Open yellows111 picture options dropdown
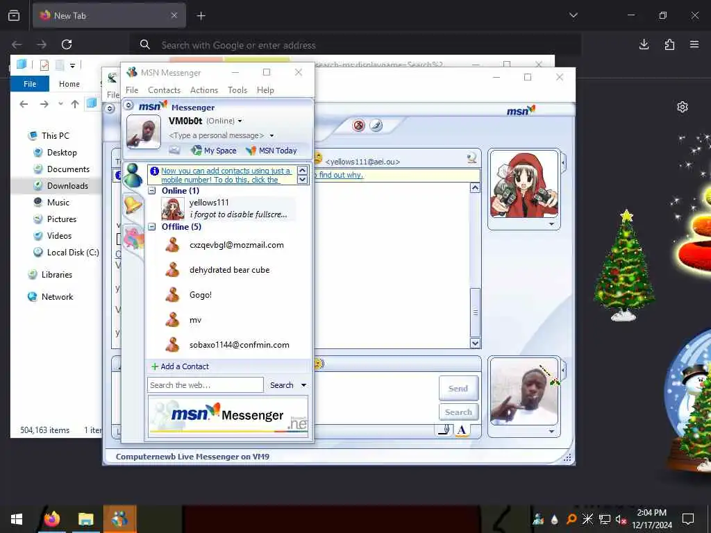711x533 pixels. (x=551, y=224)
